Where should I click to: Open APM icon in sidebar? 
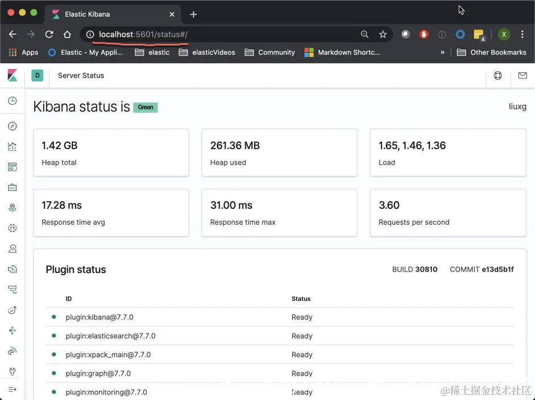click(x=13, y=290)
